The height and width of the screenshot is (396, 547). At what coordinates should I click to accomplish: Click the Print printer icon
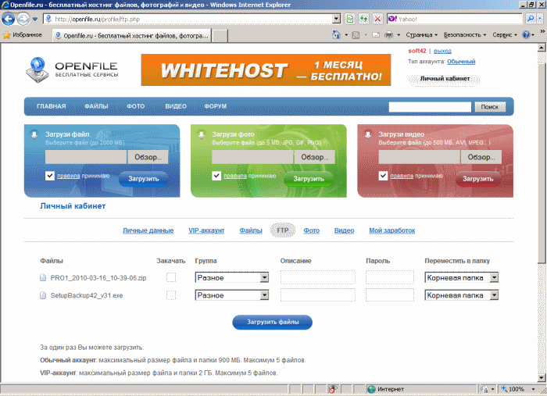pyautogui.click(x=388, y=35)
